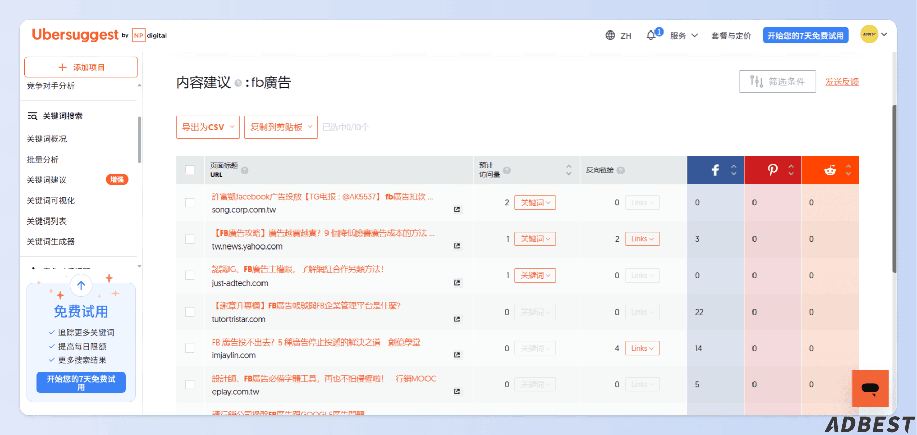917x435 pixels.
Task: Open the 【FB廣告攻略】 article title
Action: pos(323,233)
